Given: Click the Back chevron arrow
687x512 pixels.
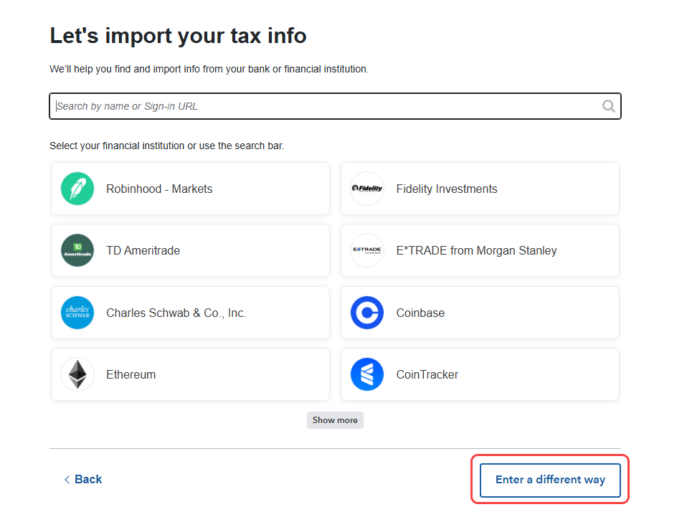Looking at the screenshot, I should tap(67, 480).
